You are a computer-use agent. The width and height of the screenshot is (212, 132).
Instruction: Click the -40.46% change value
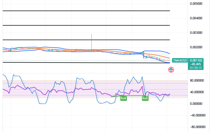(x=196, y=64)
